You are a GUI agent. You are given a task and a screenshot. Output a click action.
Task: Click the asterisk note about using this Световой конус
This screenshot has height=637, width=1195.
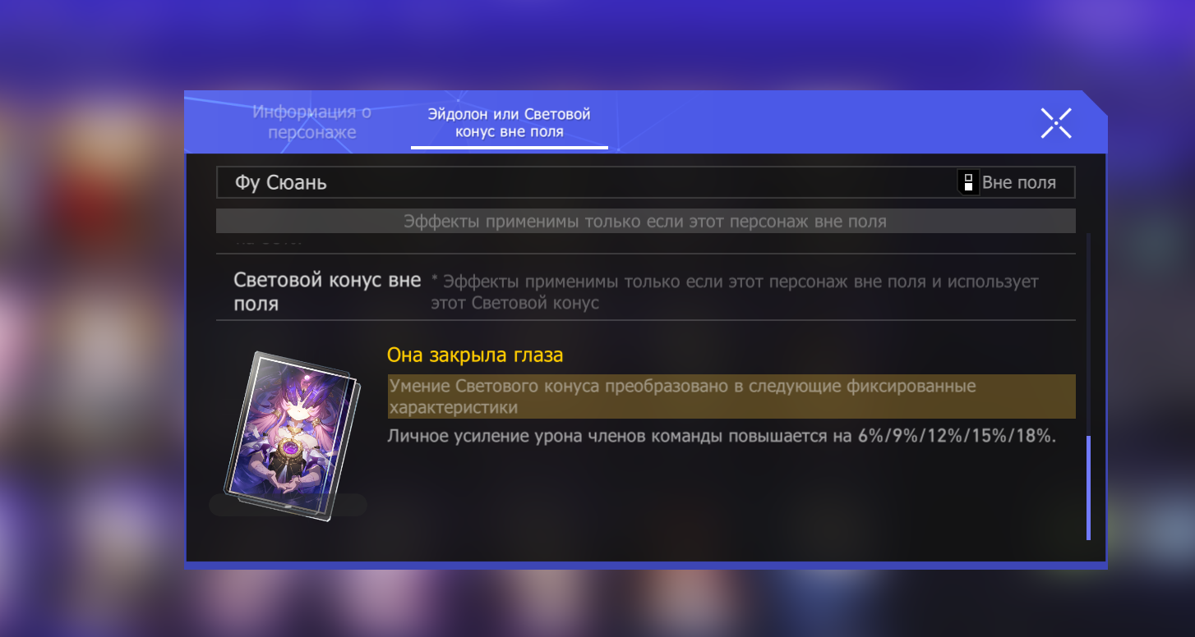[735, 292]
